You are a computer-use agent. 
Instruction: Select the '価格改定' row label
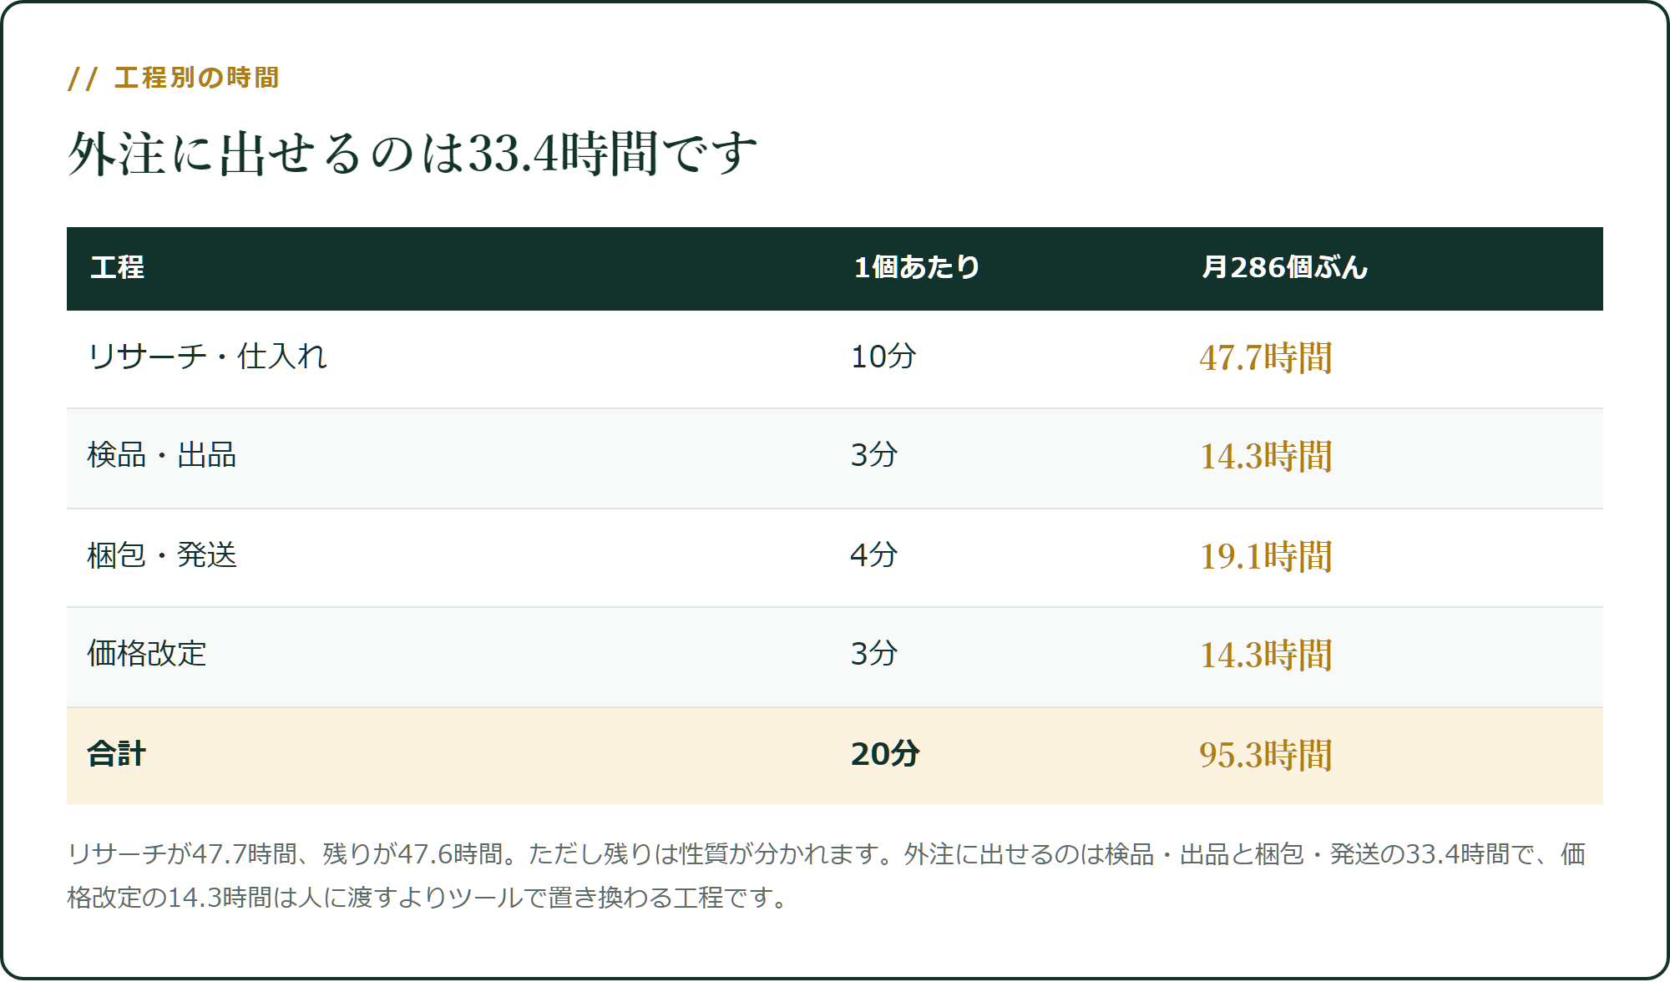click(x=147, y=654)
